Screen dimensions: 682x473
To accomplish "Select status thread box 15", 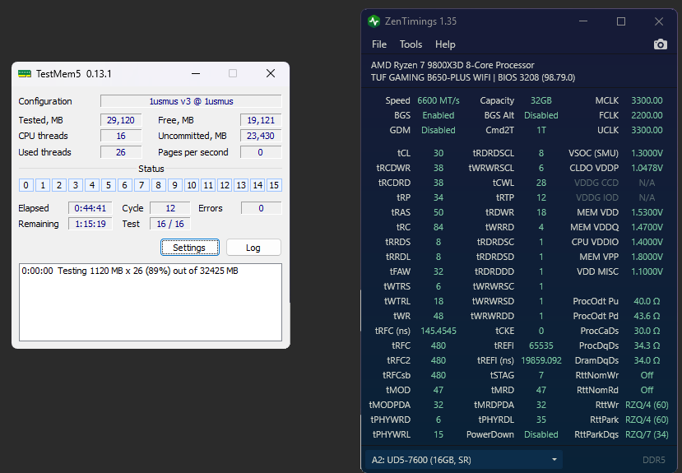I will tap(274, 185).
